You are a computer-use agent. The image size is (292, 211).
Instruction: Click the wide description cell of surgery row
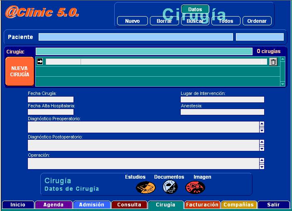coord(171,61)
